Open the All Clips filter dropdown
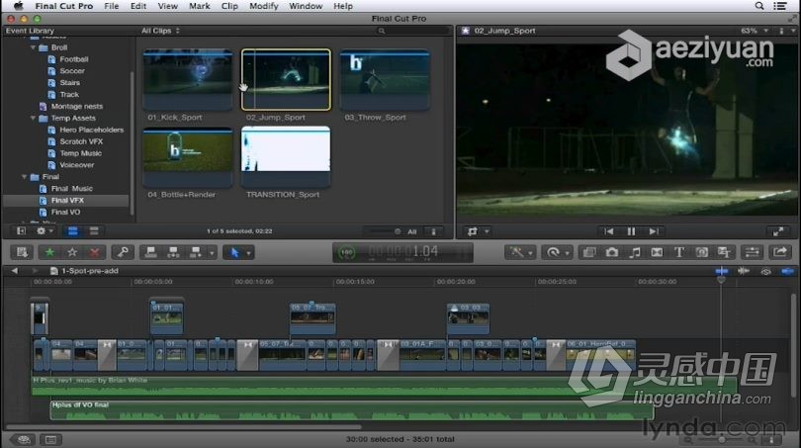 (x=160, y=31)
